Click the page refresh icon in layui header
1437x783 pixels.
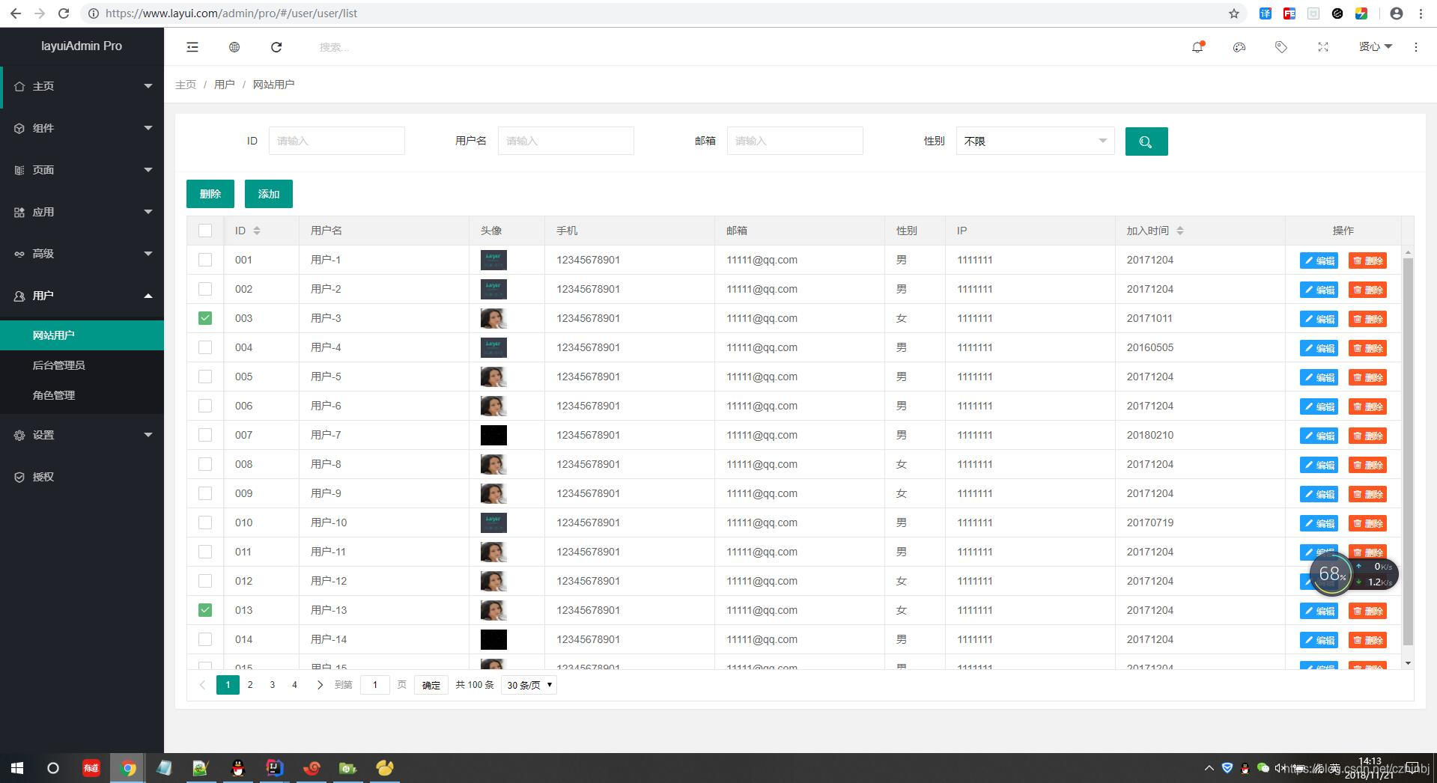(x=276, y=47)
